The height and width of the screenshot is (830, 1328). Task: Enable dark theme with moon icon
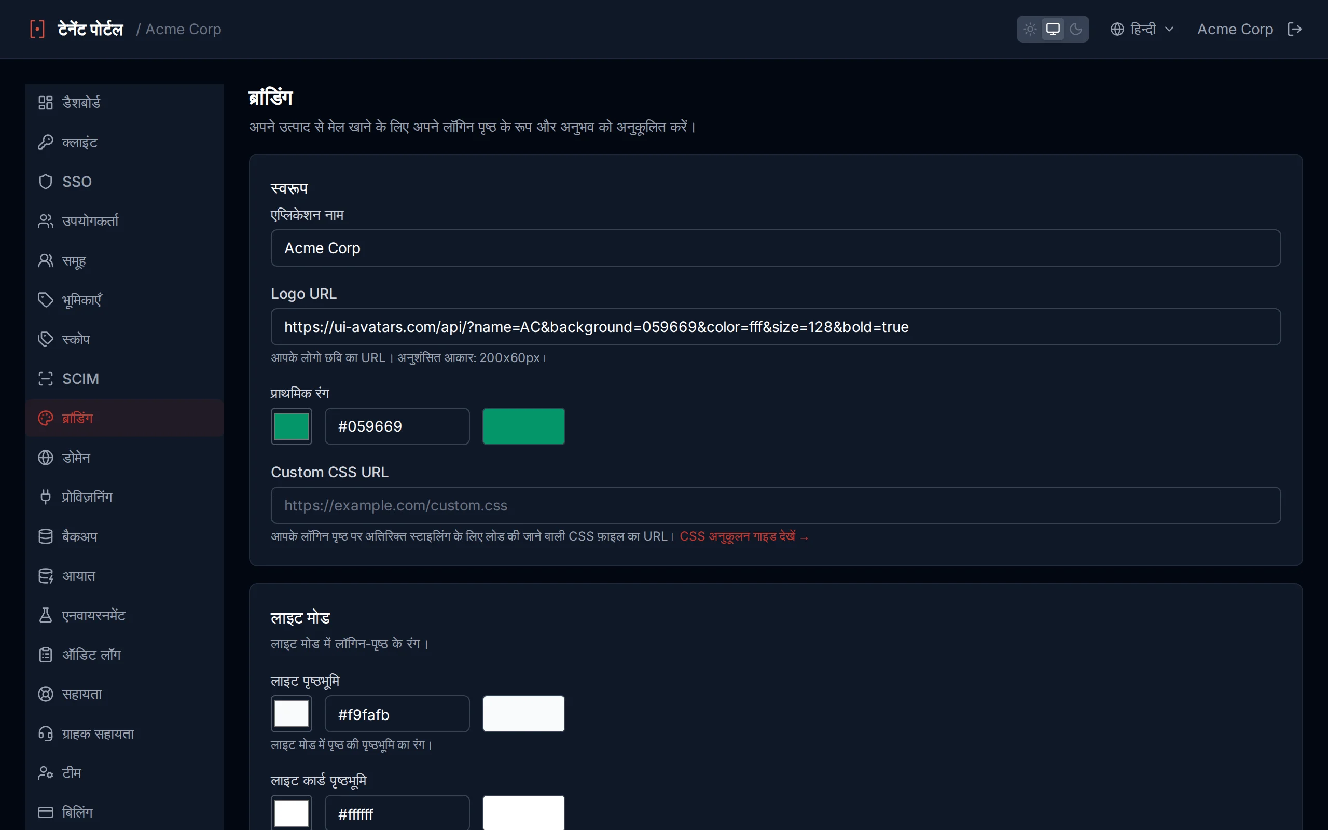[1076, 29]
